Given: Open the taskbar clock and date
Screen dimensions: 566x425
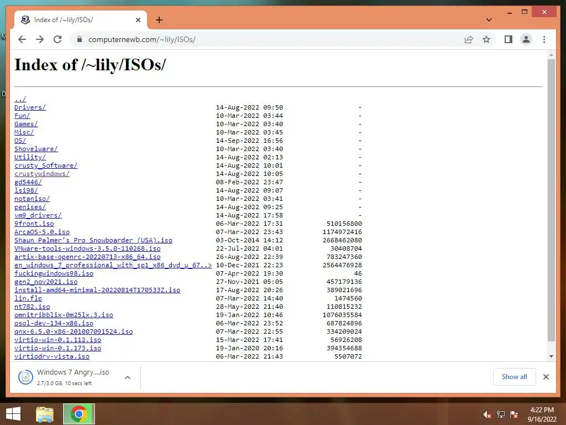Looking at the screenshot, I should [x=542, y=414].
